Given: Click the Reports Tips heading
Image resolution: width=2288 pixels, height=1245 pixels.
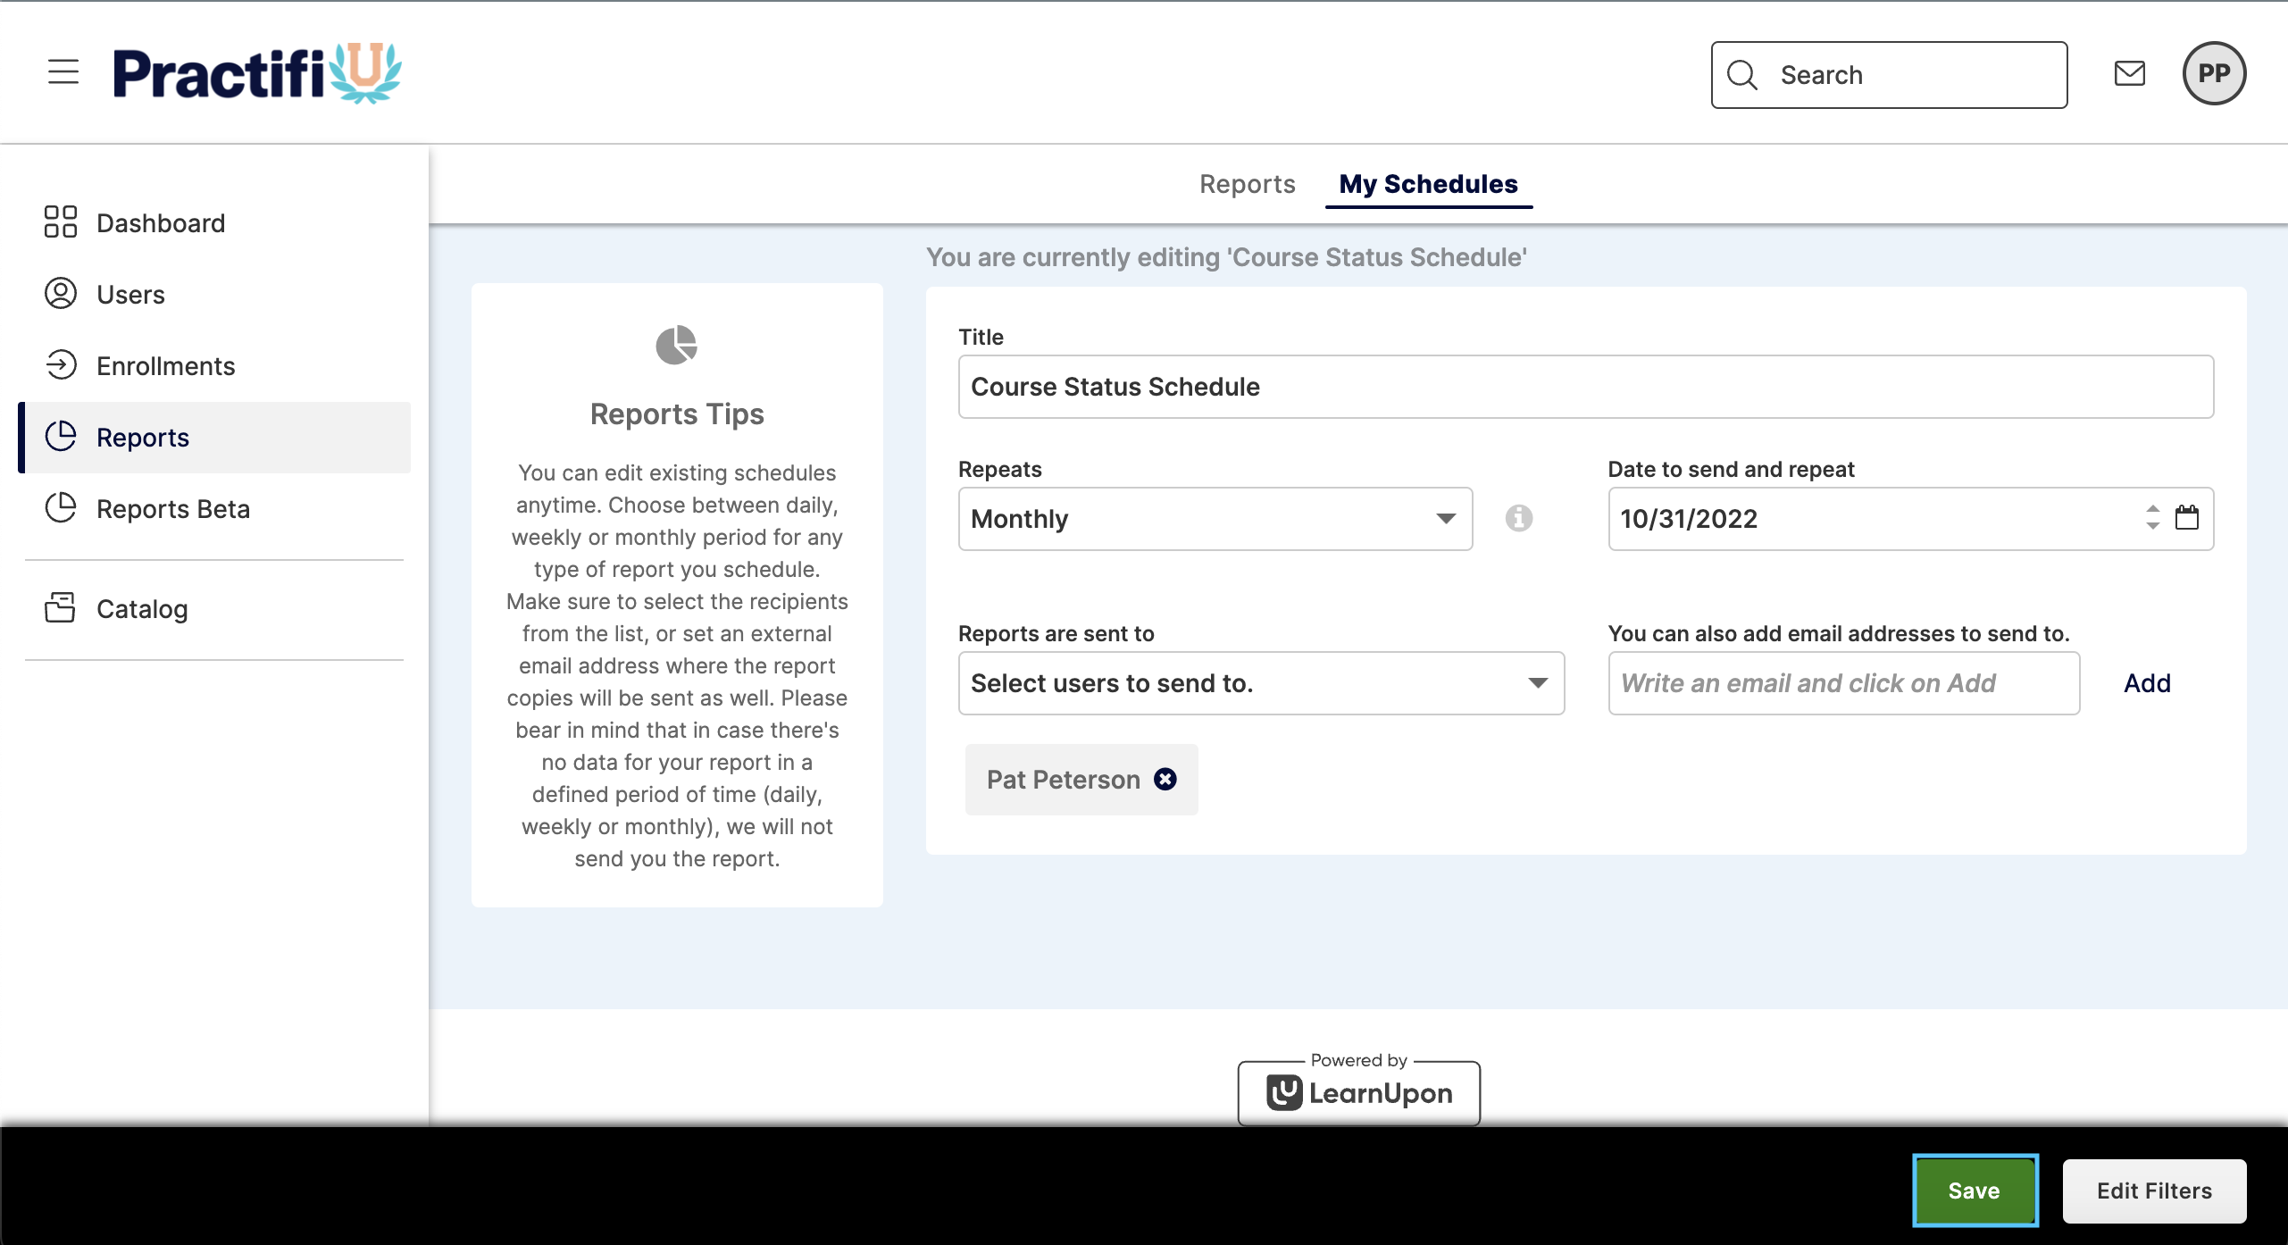Looking at the screenshot, I should pyautogui.click(x=677, y=414).
